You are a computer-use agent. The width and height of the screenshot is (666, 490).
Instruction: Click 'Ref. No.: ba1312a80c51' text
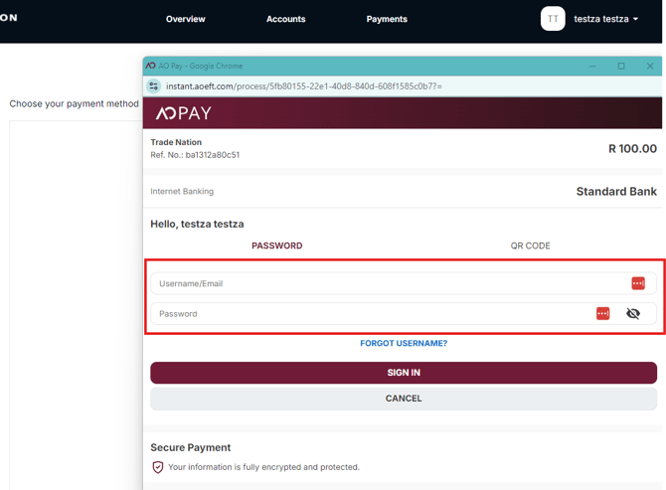195,155
